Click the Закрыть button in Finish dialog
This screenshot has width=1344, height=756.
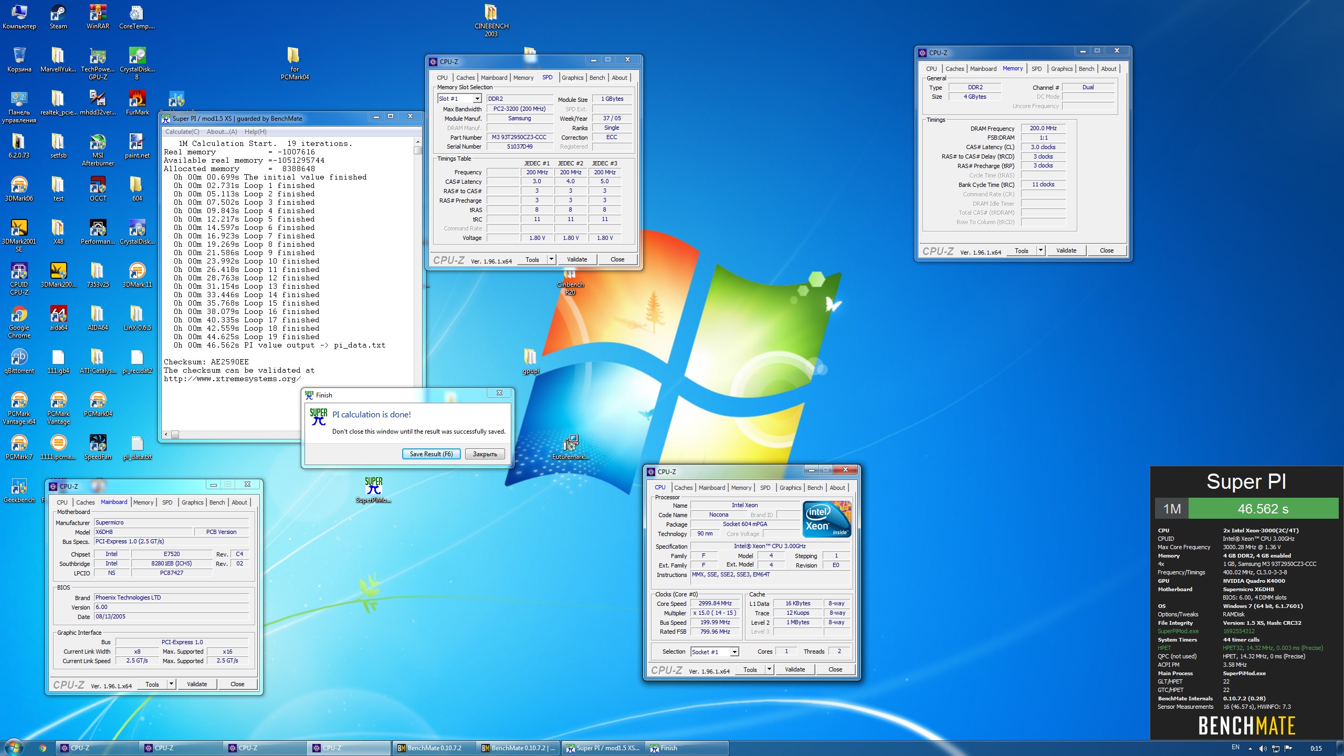pyautogui.click(x=485, y=454)
